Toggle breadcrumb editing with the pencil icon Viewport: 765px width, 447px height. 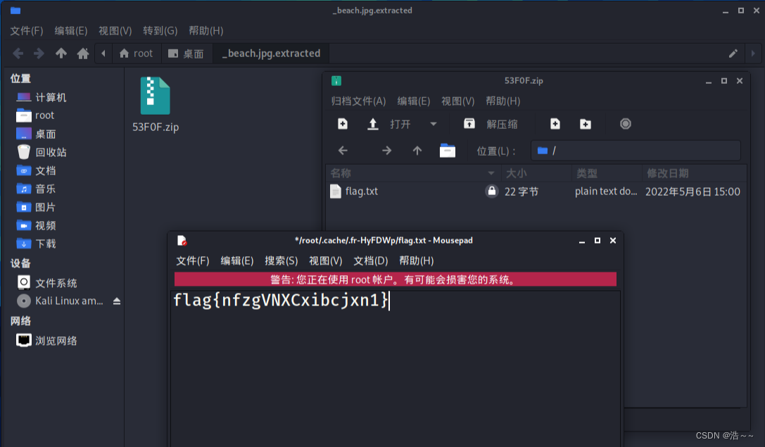click(733, 53)
